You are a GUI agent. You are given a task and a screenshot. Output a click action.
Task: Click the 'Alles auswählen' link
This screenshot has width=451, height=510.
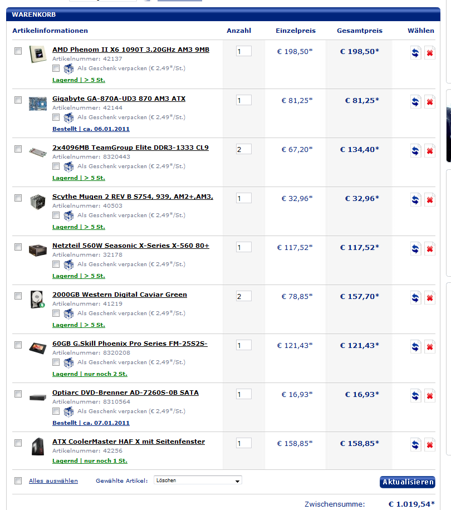click(x=53, y=480)
